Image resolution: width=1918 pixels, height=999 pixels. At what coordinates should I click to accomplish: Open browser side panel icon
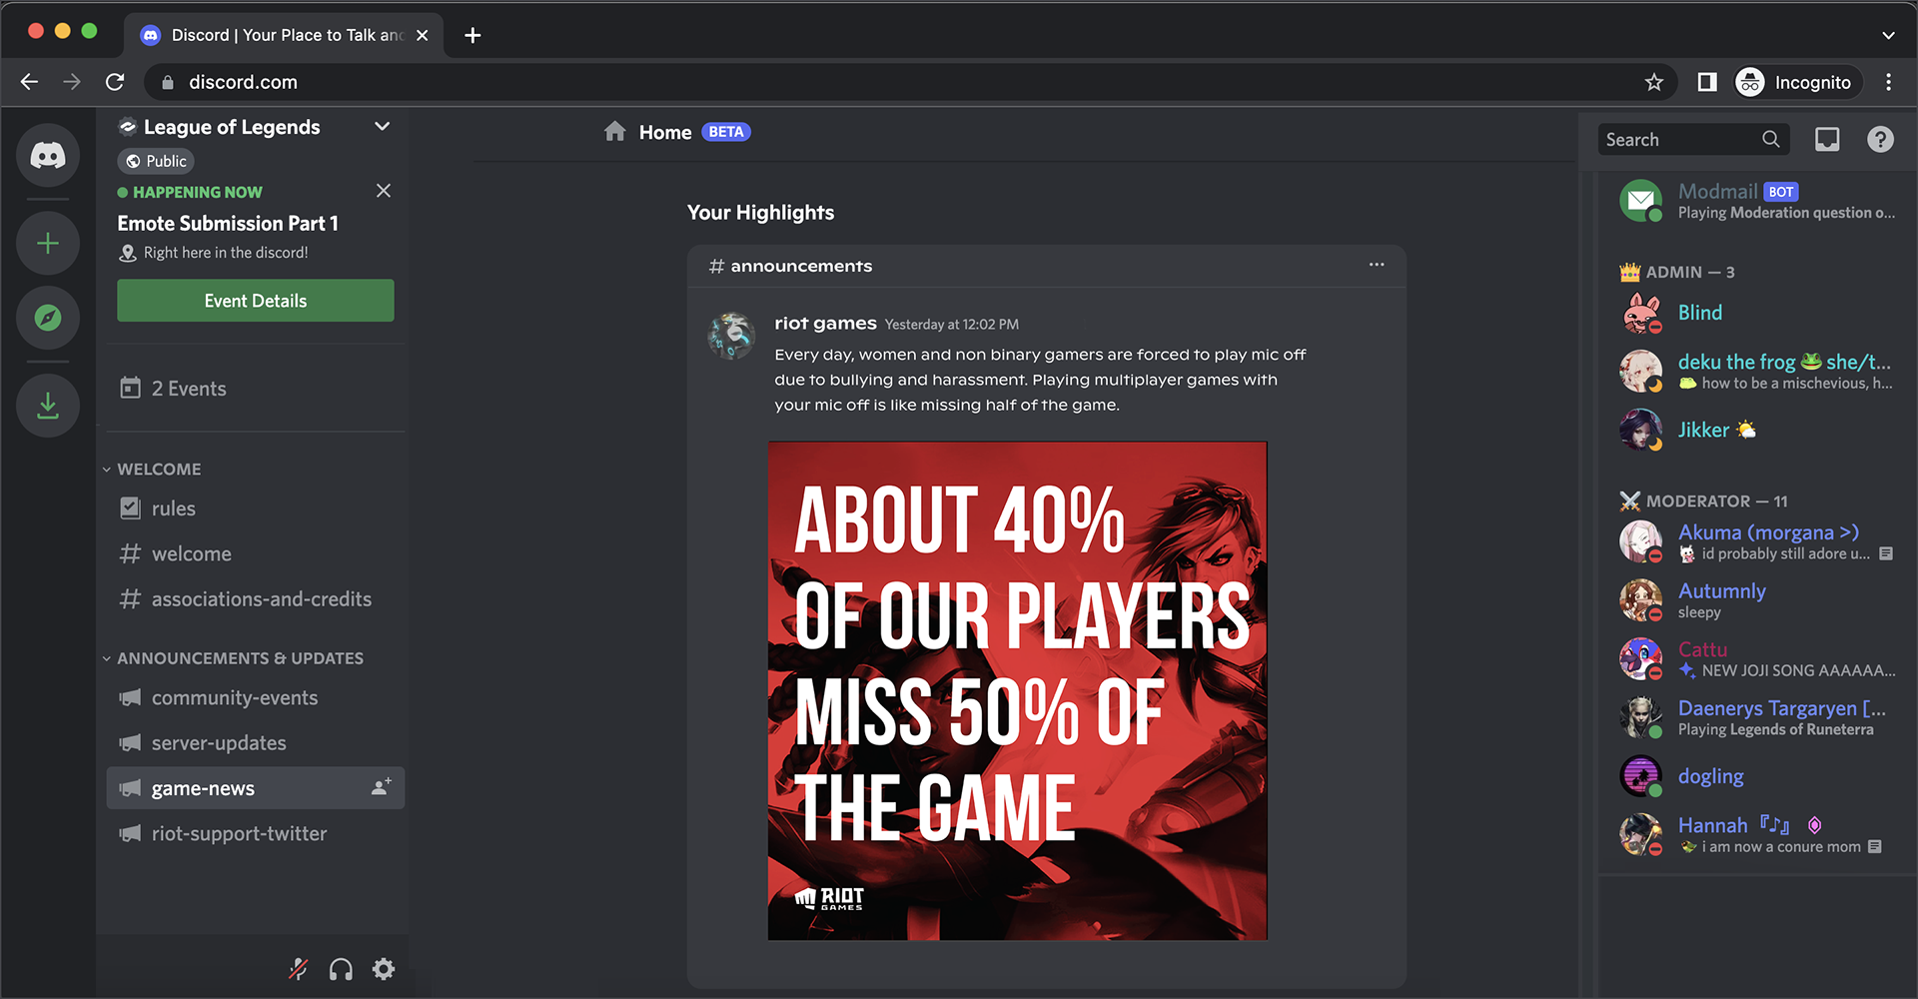tap(1707, 82)
